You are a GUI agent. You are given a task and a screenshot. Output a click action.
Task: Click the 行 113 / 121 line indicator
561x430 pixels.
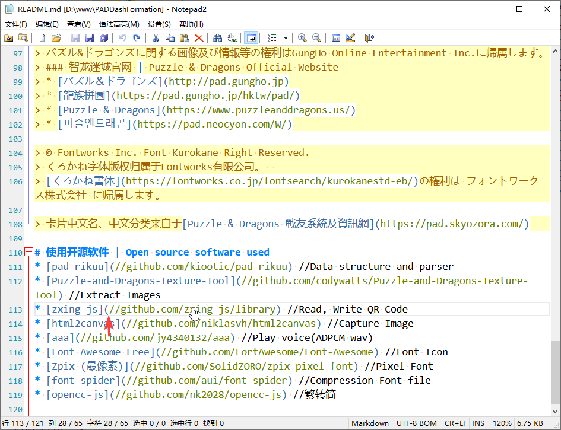(x=23, y=423)
